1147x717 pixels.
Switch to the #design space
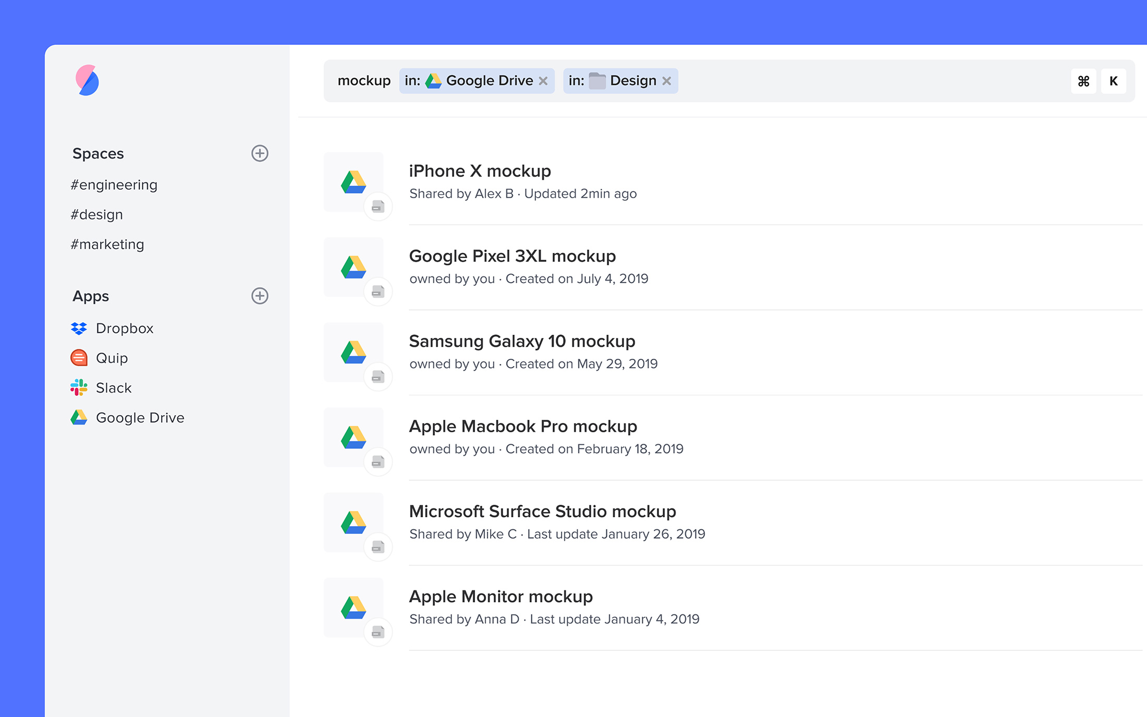97,214
